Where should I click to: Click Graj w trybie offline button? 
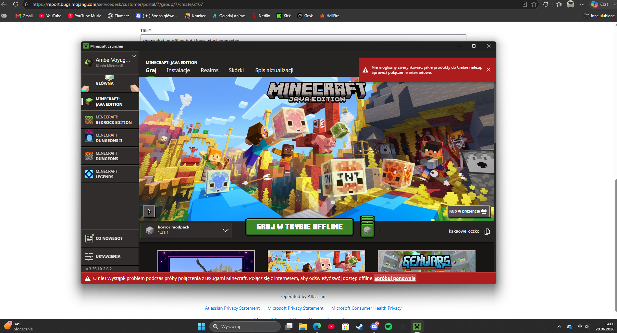pos(299,227)
